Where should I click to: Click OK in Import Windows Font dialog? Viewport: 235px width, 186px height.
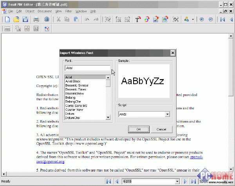click(139, 129)
